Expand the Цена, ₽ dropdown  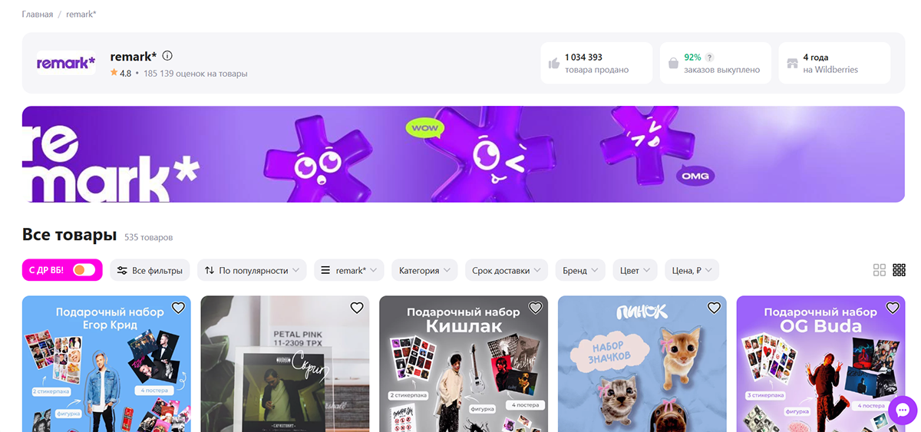692,270
